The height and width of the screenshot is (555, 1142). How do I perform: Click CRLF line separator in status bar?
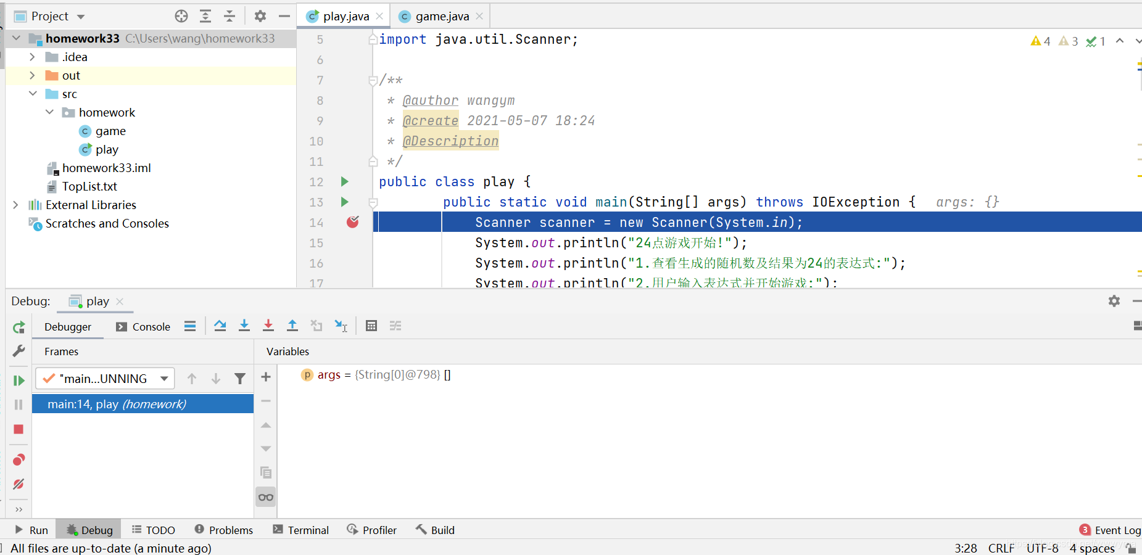click(x=1001, y=548)
